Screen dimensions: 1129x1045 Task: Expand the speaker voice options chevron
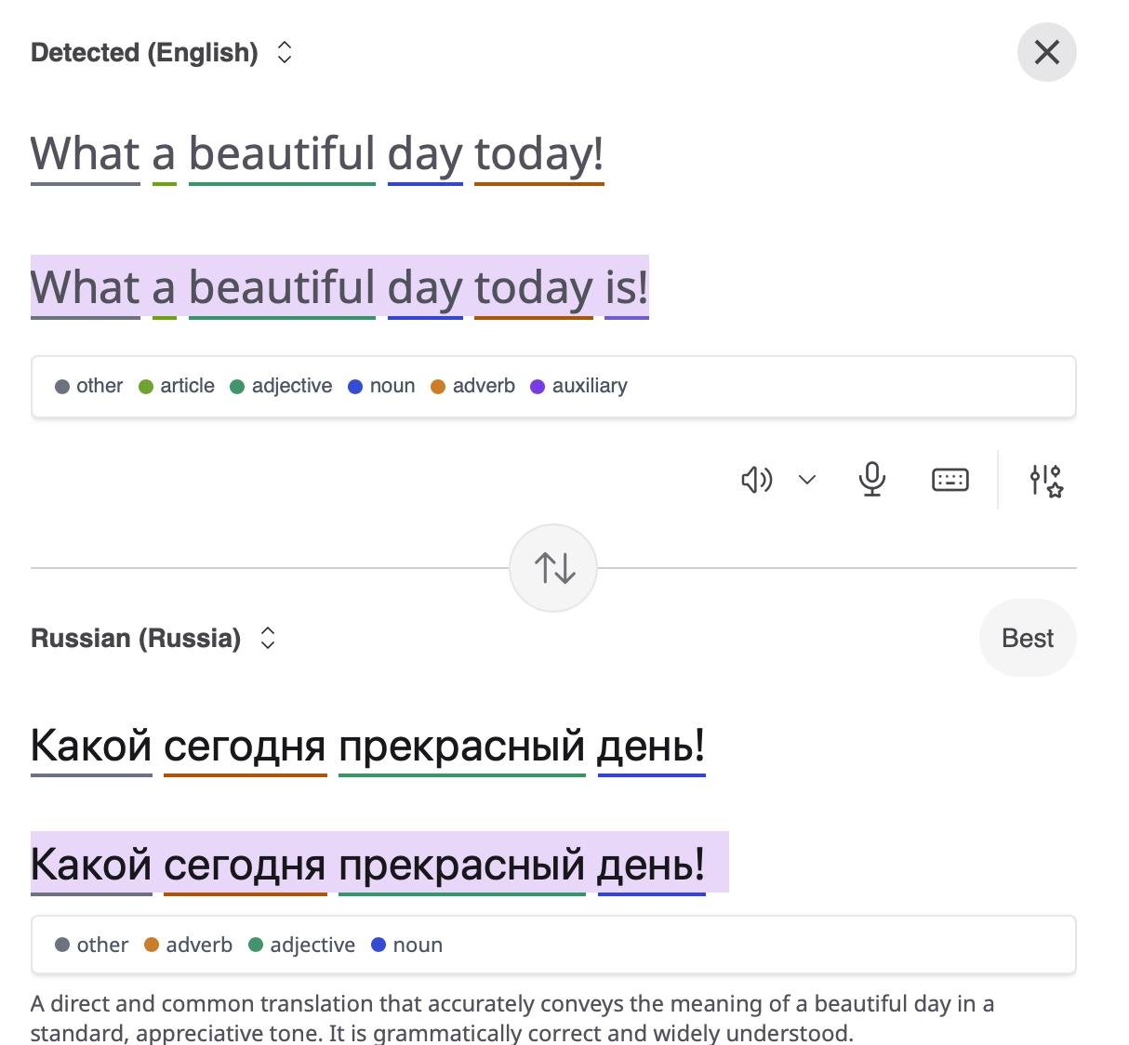tap(807, 480)
